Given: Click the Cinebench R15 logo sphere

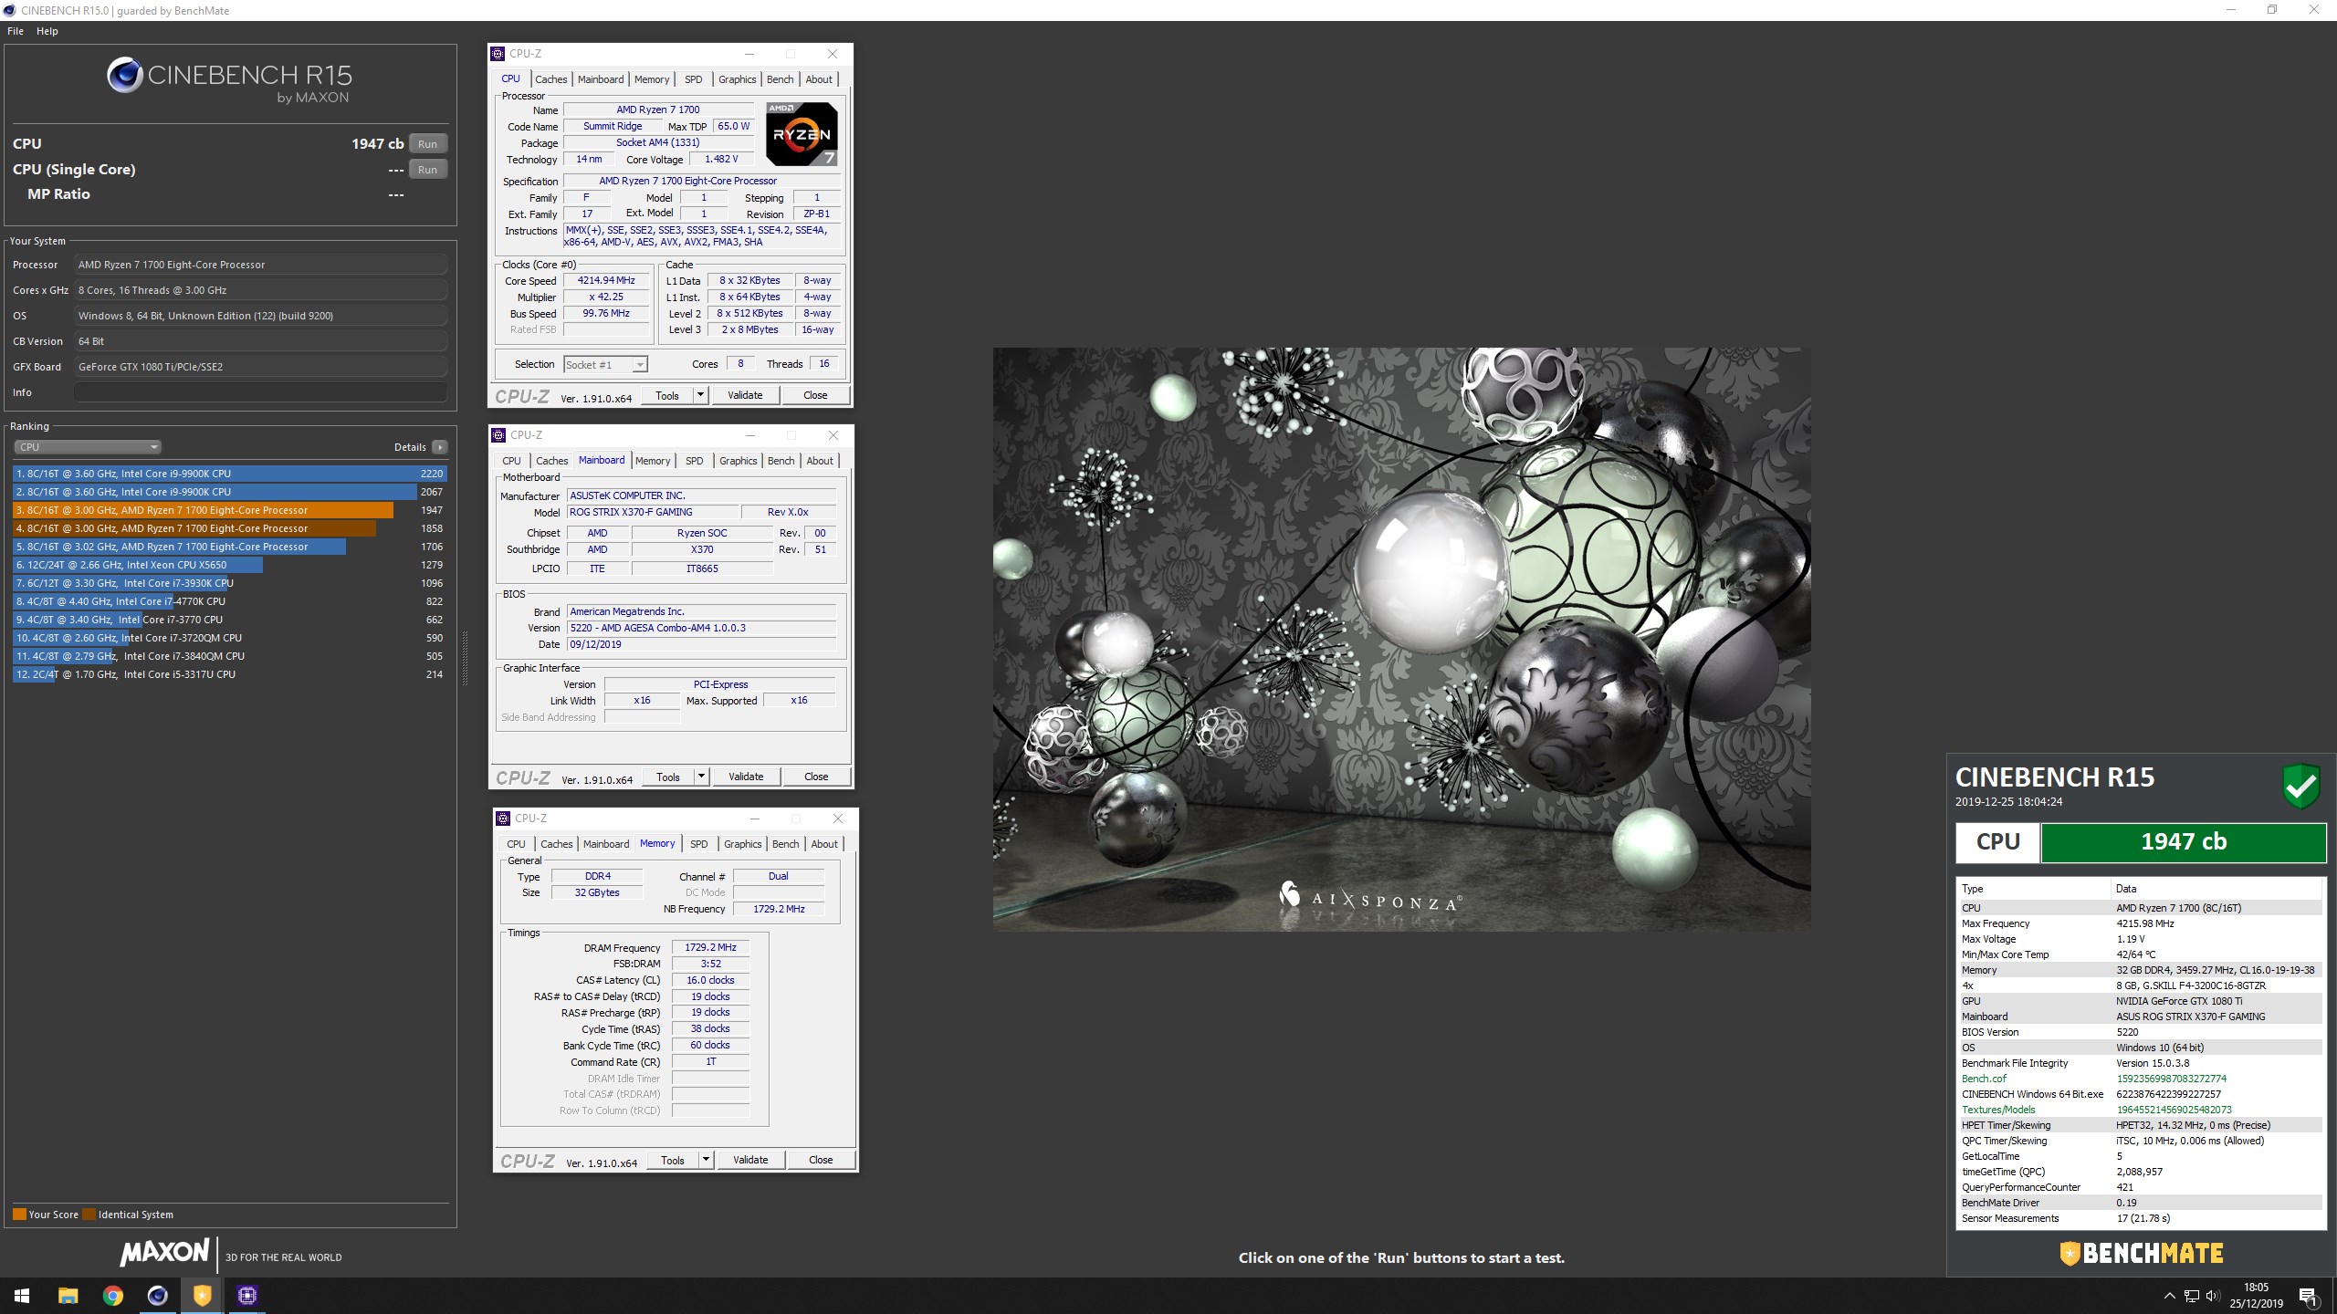Looking at the screenshot, I should (x=124, y=75).
